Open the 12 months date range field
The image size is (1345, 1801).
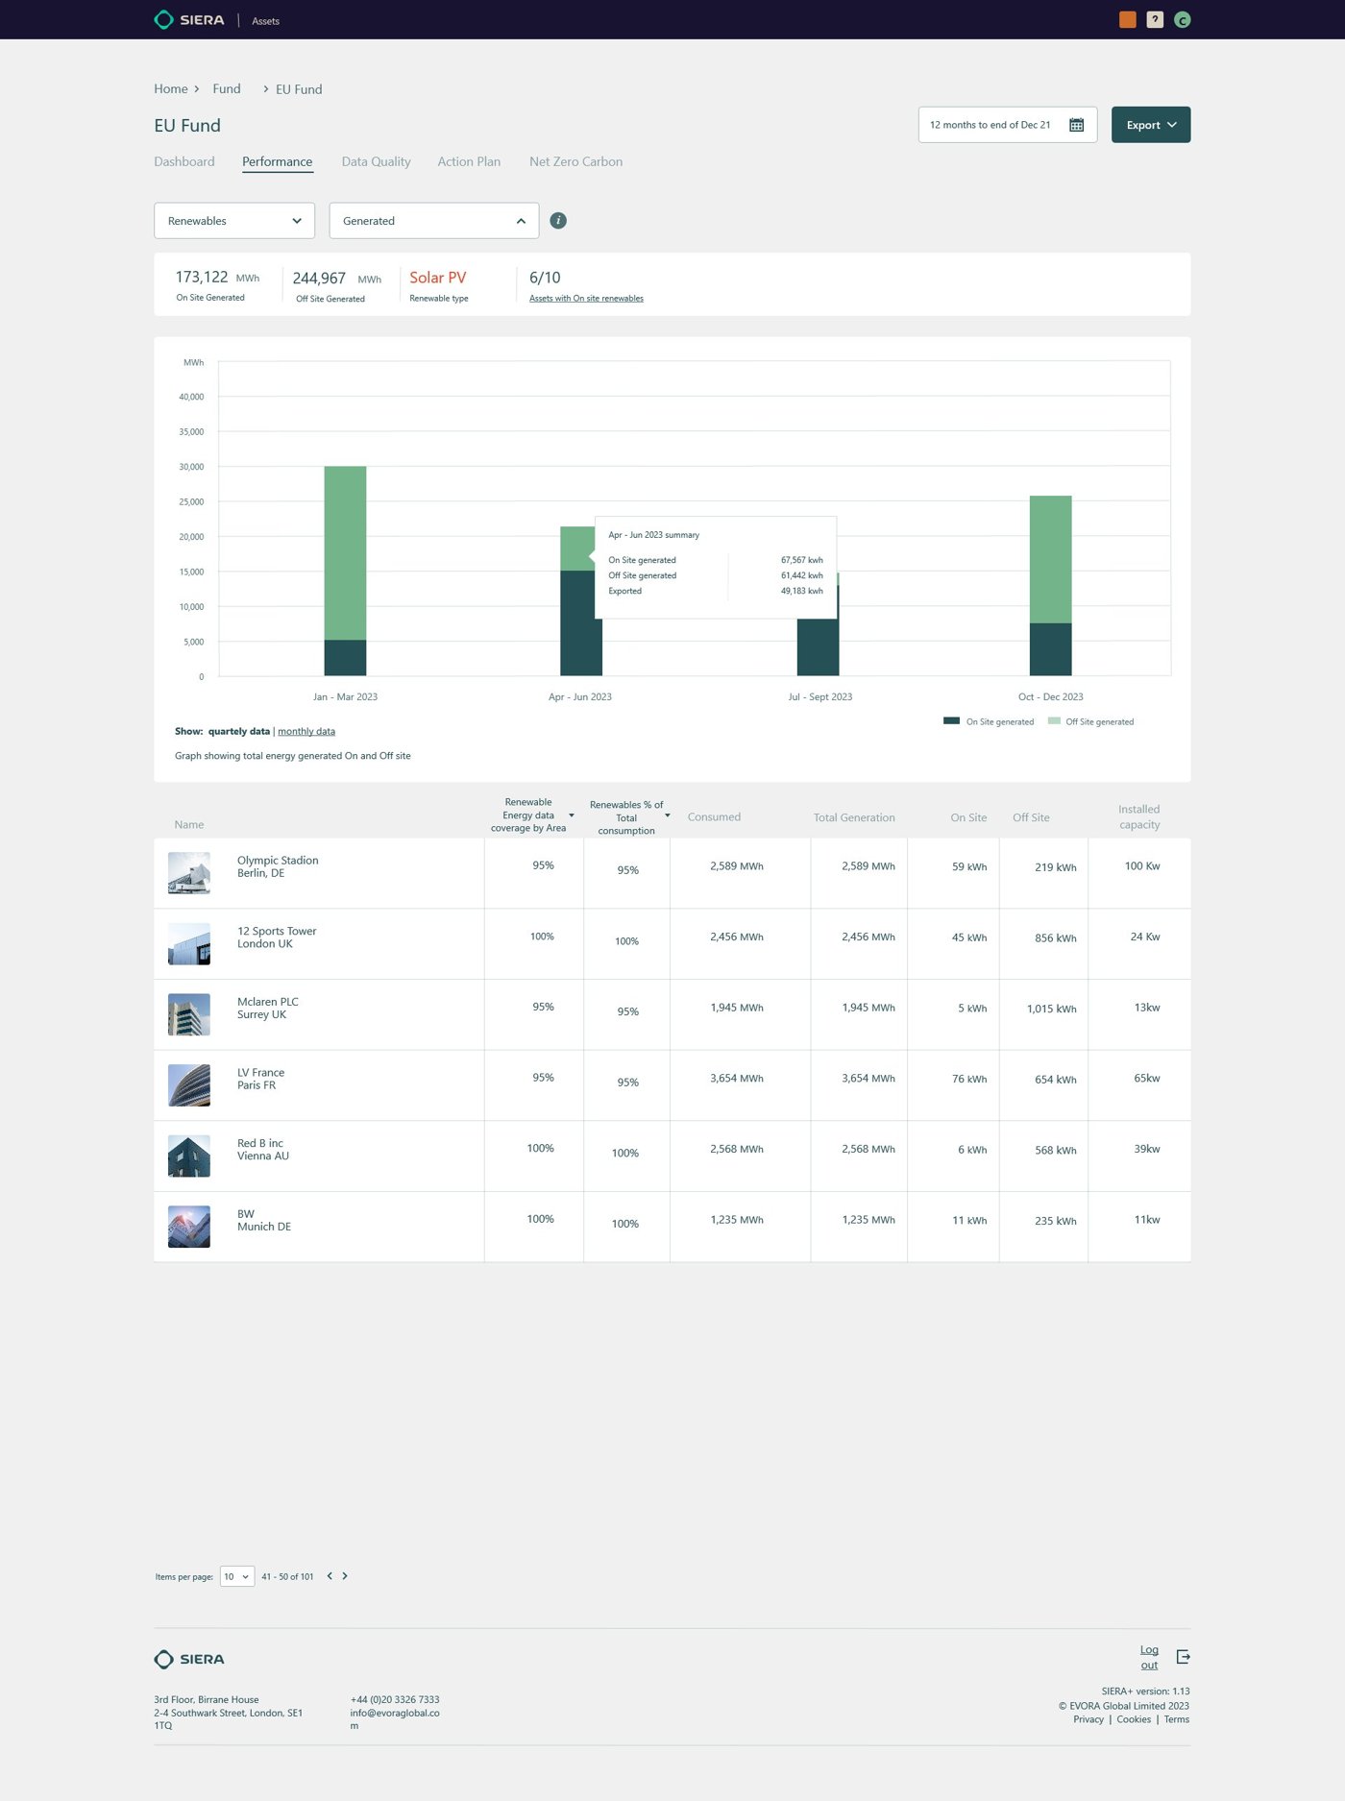pyautogui.click(x=1008, y=125)
